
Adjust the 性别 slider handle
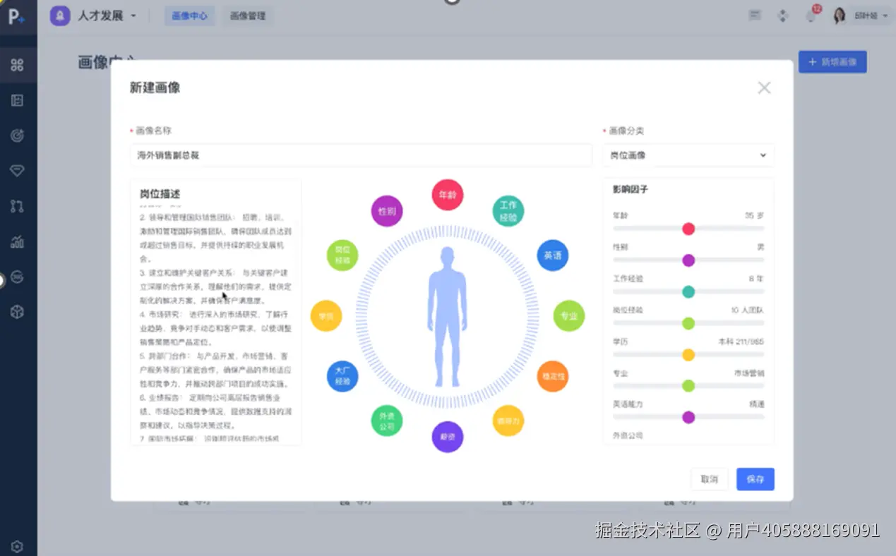tap(688, 260)
